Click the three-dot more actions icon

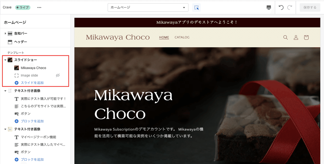(x=39, y=7)
